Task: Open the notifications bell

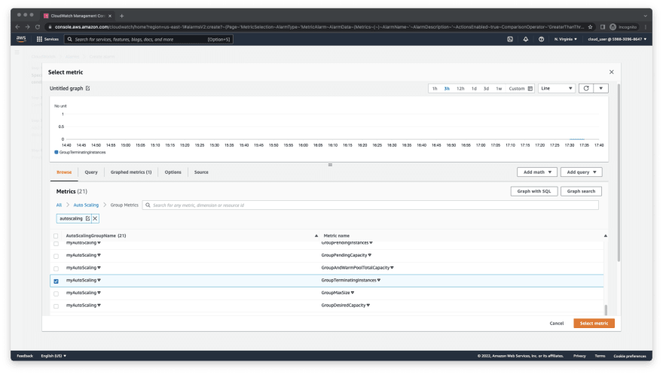Action: click(526, 39)
